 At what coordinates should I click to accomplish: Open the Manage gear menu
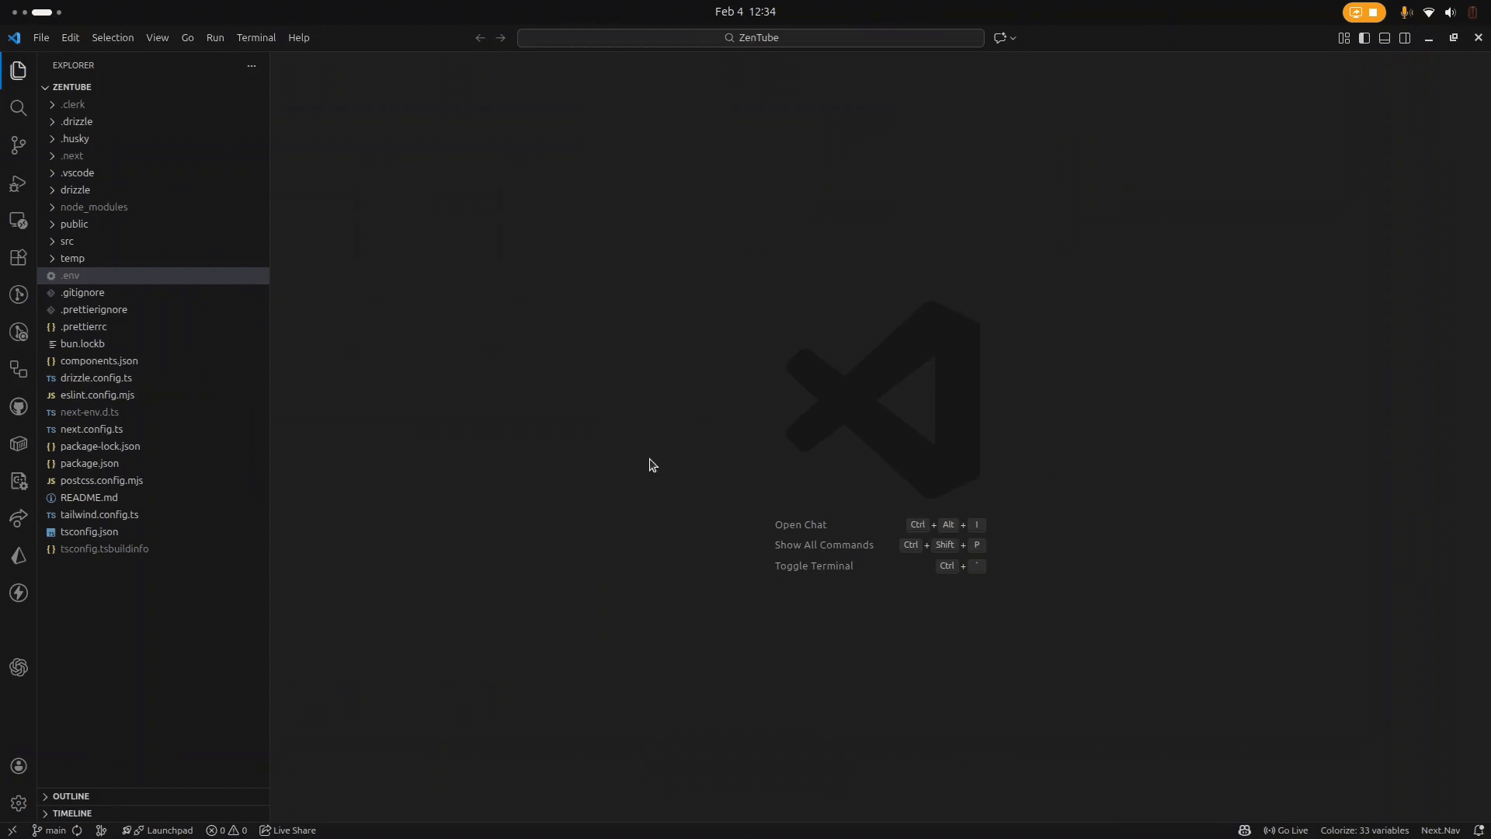tap(18, 802)
